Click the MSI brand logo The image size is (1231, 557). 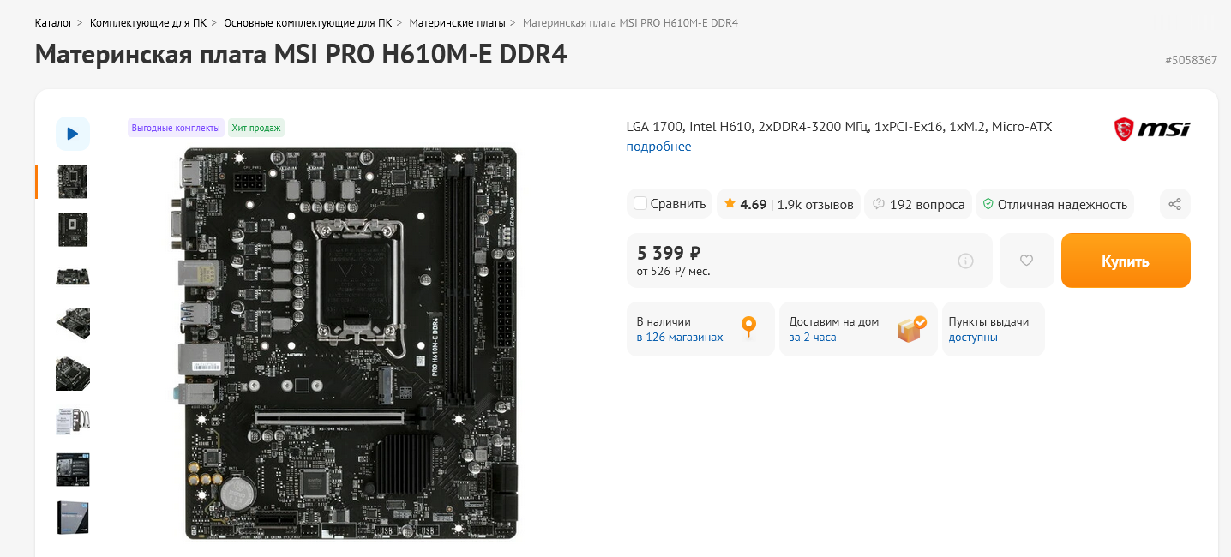[x=1151, y=129]
